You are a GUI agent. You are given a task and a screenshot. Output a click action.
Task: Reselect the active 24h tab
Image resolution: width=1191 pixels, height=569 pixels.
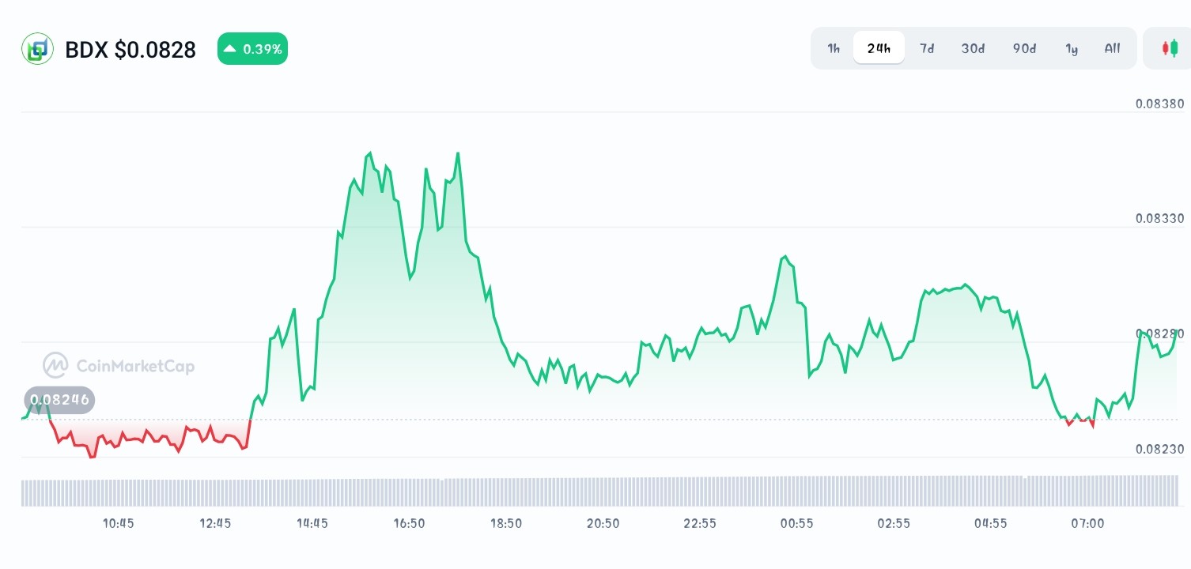pyautogui.click(x=879, y=48)
